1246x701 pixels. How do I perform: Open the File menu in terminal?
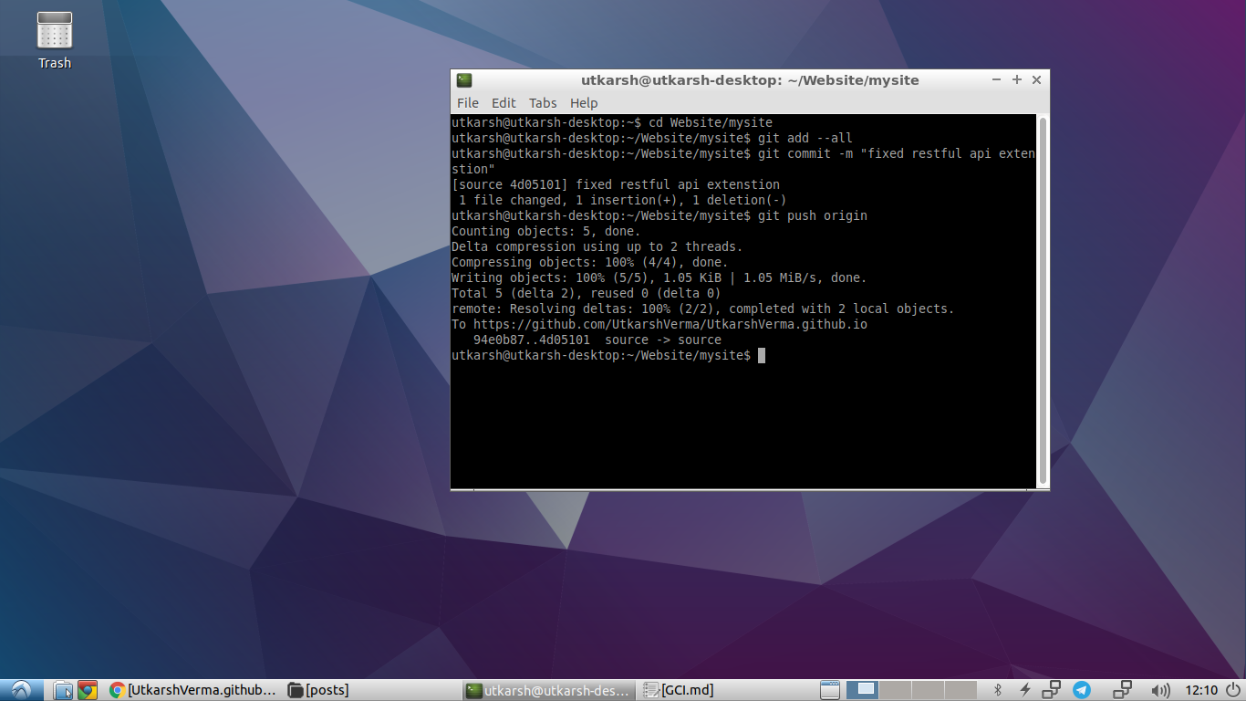pyautogui.click(x=467, y=102)
